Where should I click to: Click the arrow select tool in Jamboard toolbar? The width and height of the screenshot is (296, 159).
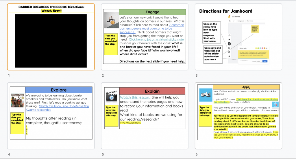[x=229, y=44]
